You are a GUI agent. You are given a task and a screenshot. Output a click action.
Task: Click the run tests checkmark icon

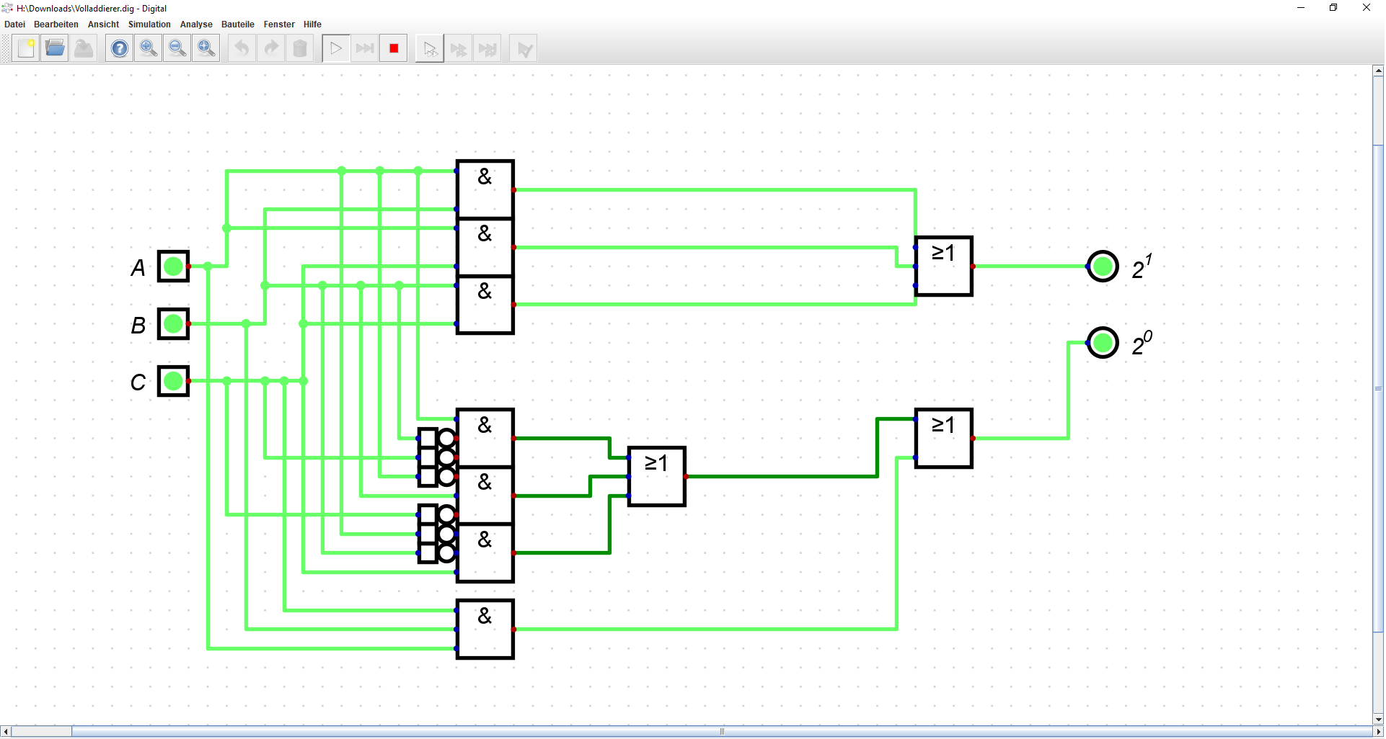[x=524, y=49]
